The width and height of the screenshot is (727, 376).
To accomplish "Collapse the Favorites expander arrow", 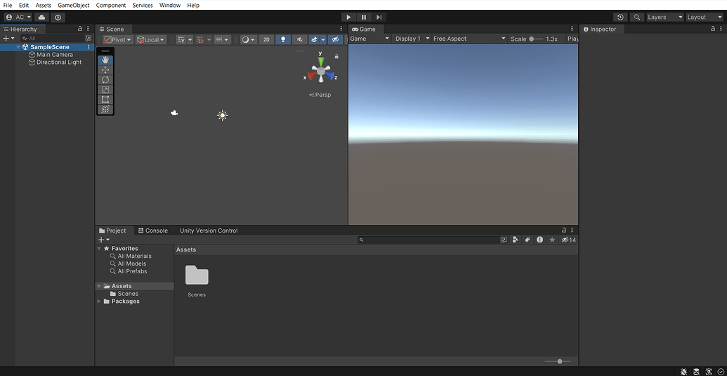I will (x=99, y=249).
